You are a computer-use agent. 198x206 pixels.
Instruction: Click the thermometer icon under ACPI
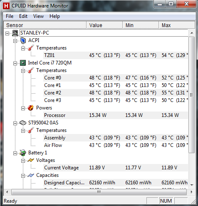pyautogui.click(x=31, y=48)
